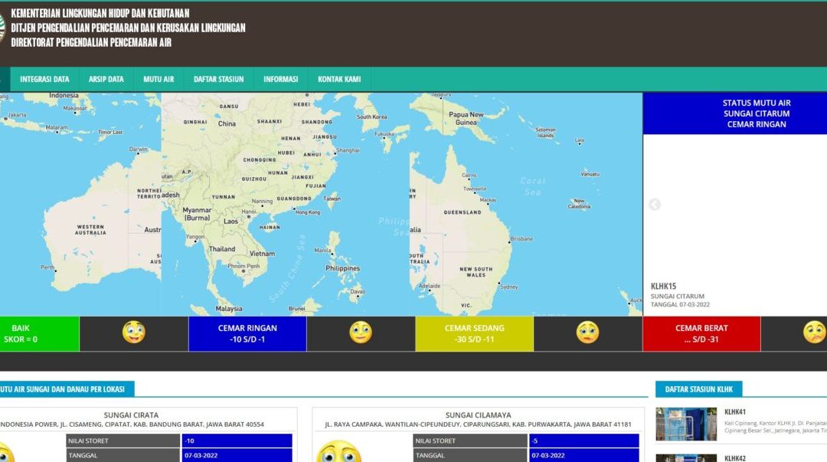The height and width of the screenshot is (462, 827).
Task: Click the blue Cemar Ringan legend box
Action: click(x=247, y=334)
